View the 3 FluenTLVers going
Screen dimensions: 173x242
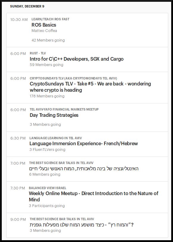click(47, 150)
